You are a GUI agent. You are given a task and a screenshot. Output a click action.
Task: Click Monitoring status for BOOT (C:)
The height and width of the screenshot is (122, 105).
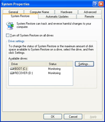coord(54,69)
